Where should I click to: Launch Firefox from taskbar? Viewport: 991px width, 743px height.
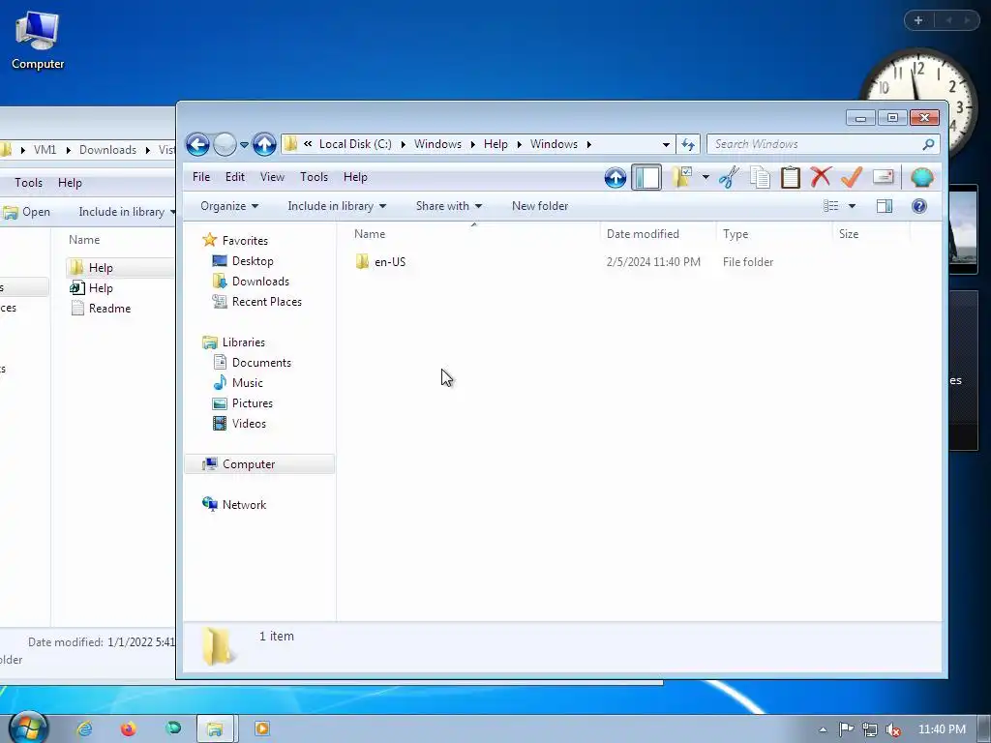click(x=129, y=728)
